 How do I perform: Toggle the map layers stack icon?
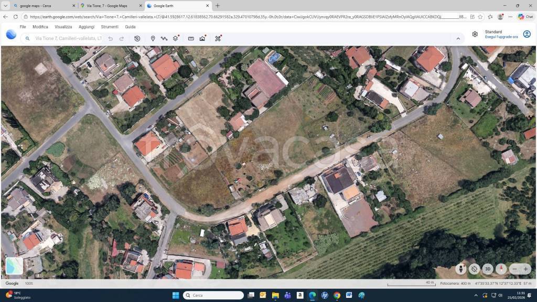(x=176, y=38)
